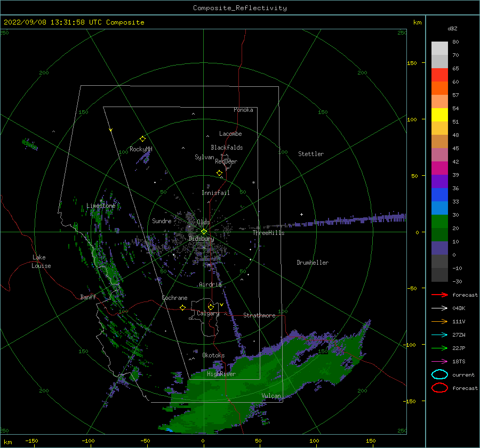The image size is (480, 448).
Task: Select the 42 dBZ pink swatch
Action: (x=439, y=154)
